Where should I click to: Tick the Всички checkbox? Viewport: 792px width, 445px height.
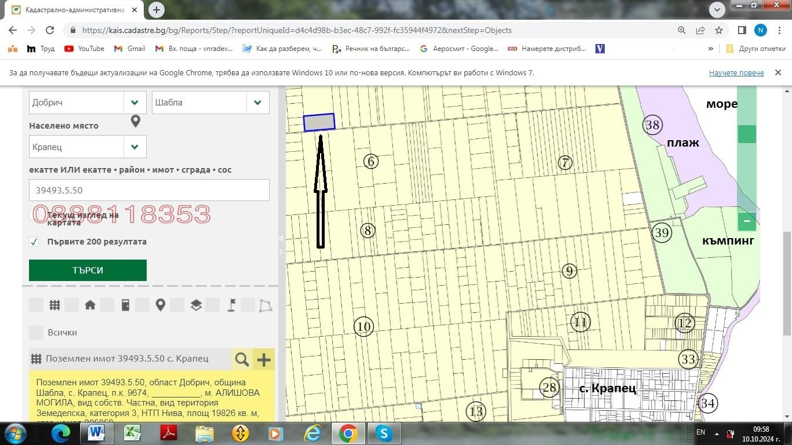click(x=37, y=333)
